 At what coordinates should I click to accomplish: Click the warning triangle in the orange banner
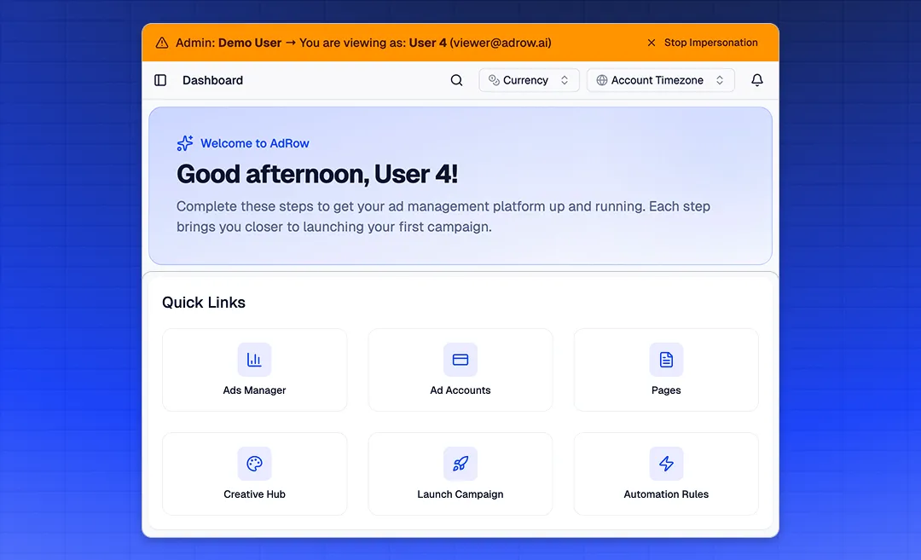point(162,43)
